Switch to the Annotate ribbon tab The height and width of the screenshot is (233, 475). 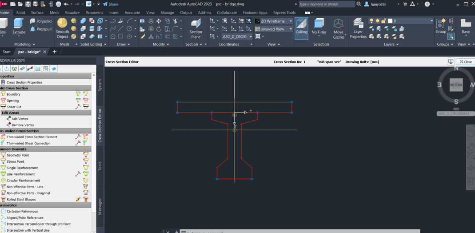pos(132,13)
